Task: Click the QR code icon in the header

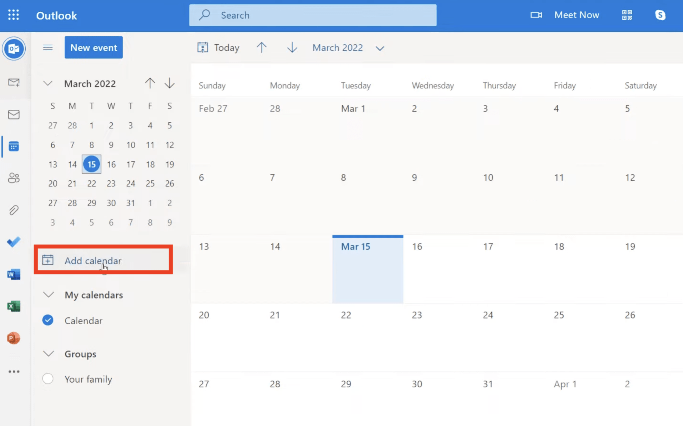Action: point(627,15)
